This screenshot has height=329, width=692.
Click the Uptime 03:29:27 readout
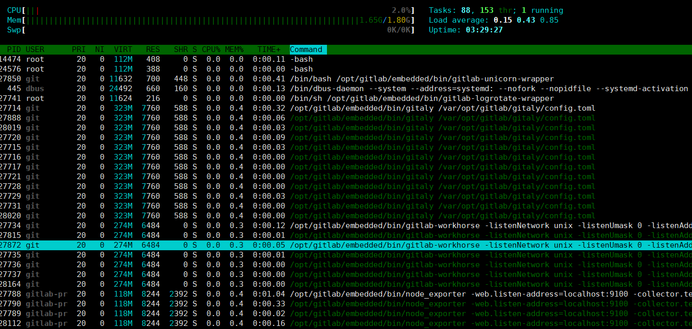tap(465, 30)
